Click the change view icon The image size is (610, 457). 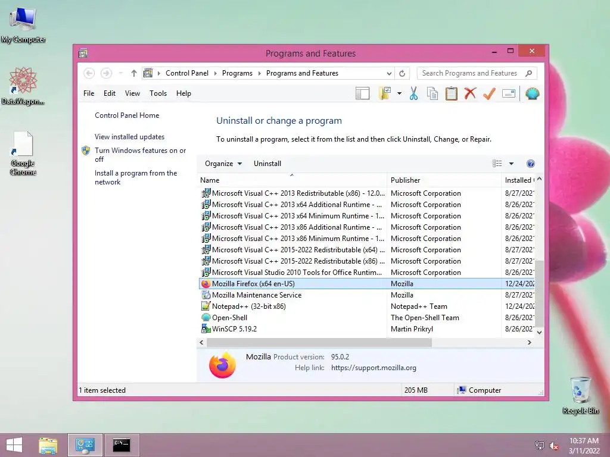click(497, 164)
